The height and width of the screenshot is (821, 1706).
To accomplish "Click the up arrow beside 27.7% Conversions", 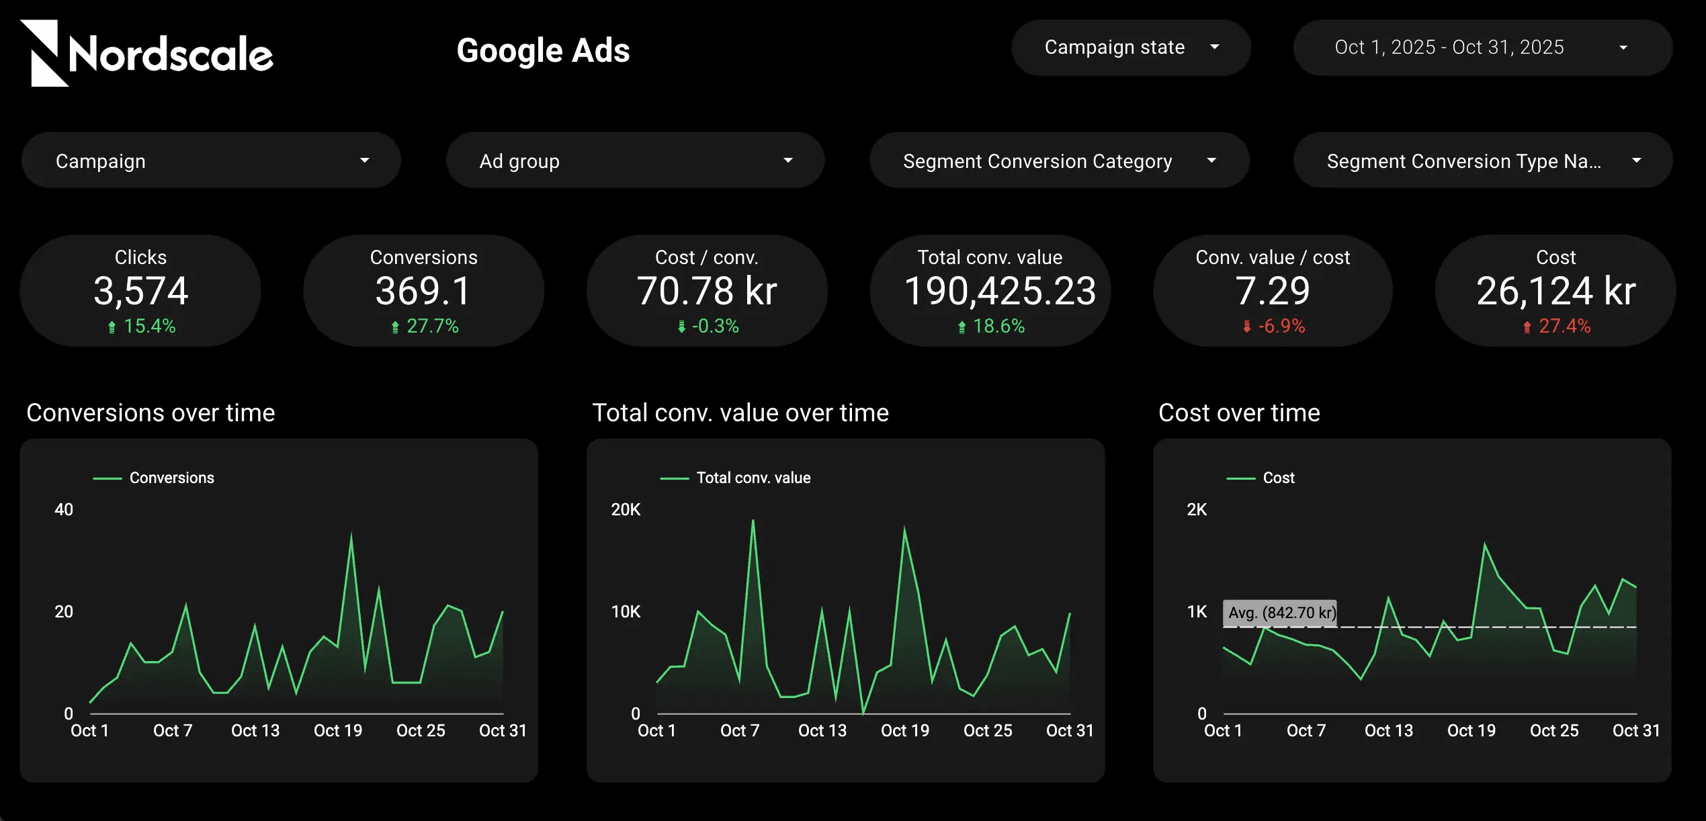I will (x=395, y=327).
